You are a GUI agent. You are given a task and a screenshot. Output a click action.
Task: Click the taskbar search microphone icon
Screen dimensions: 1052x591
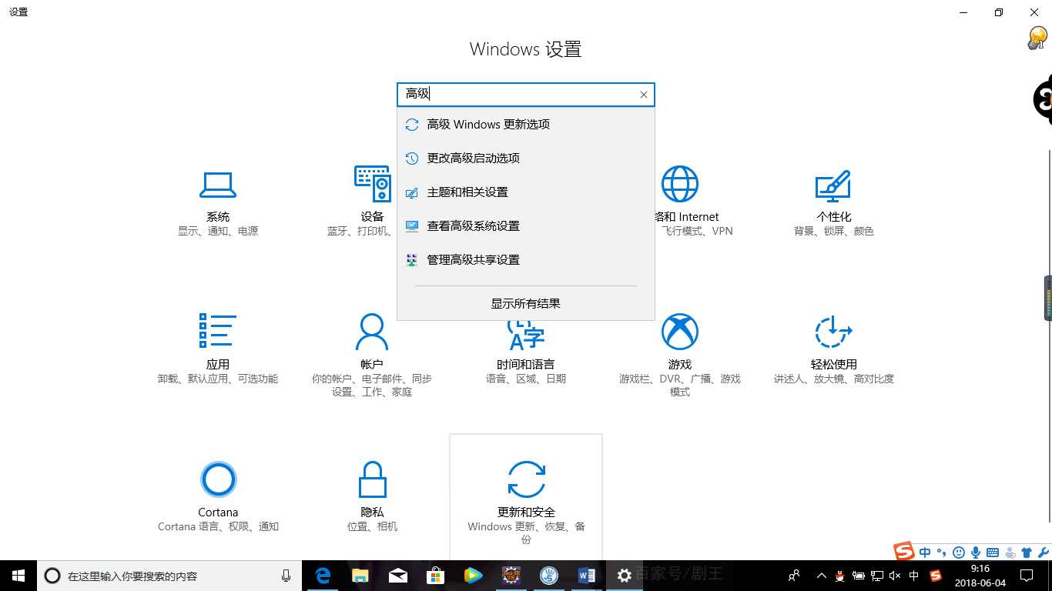[286, 576]
